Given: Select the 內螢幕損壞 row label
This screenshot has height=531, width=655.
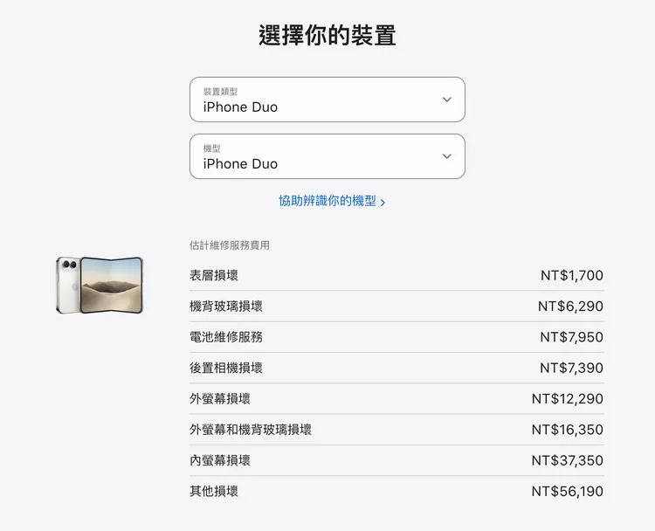Looking at the screenshot, I should pos(220,460).
